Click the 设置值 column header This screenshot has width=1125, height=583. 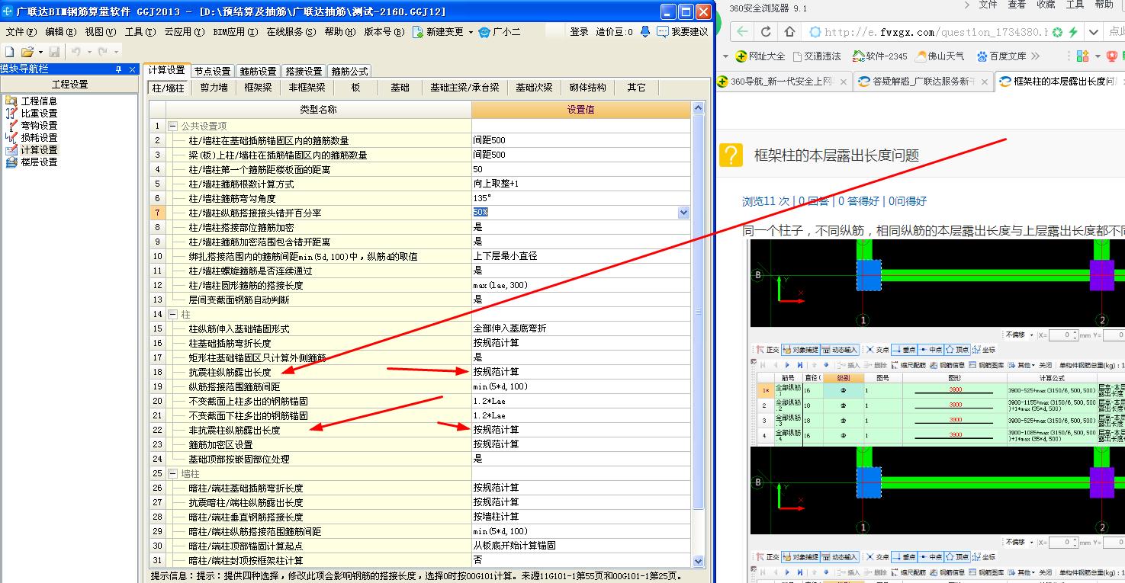[581, 110]
